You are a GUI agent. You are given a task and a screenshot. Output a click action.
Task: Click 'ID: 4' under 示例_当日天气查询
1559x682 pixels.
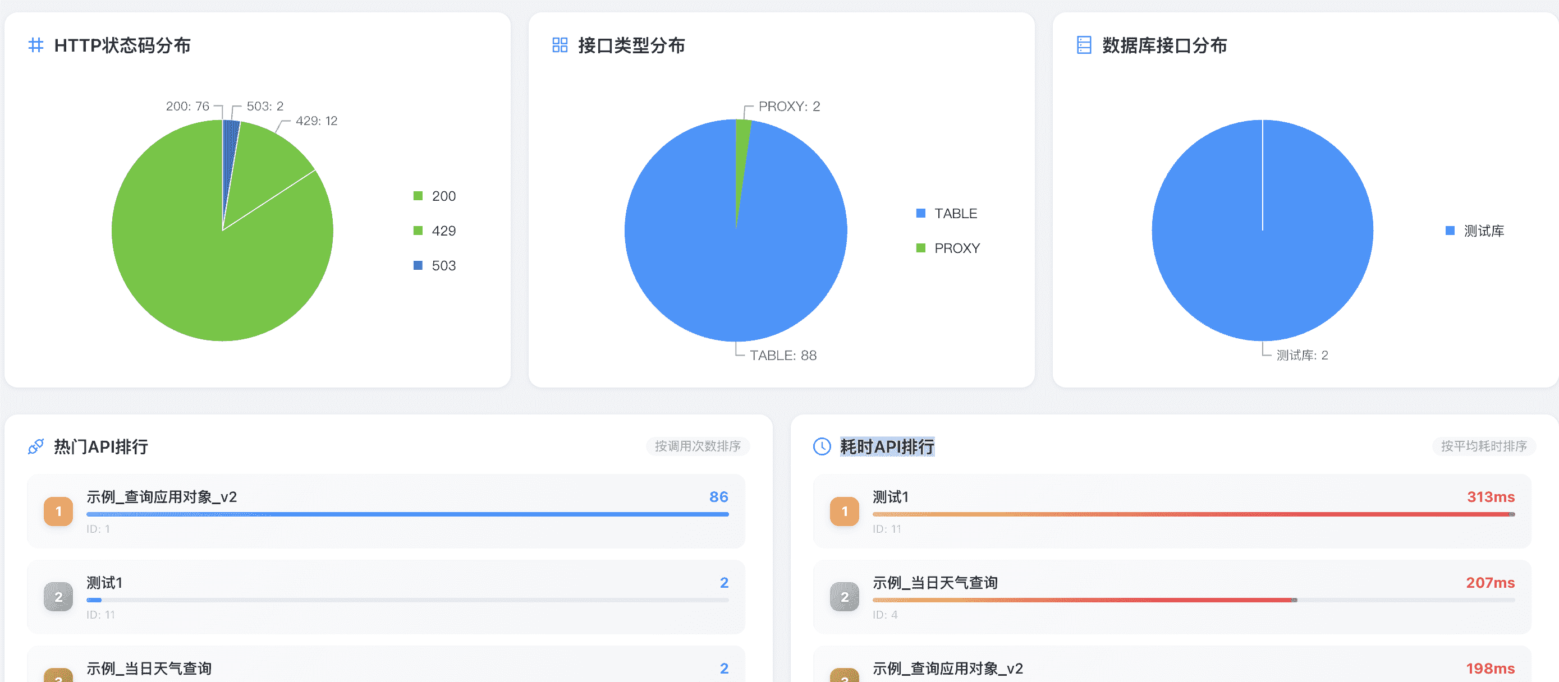coord(885,615)
